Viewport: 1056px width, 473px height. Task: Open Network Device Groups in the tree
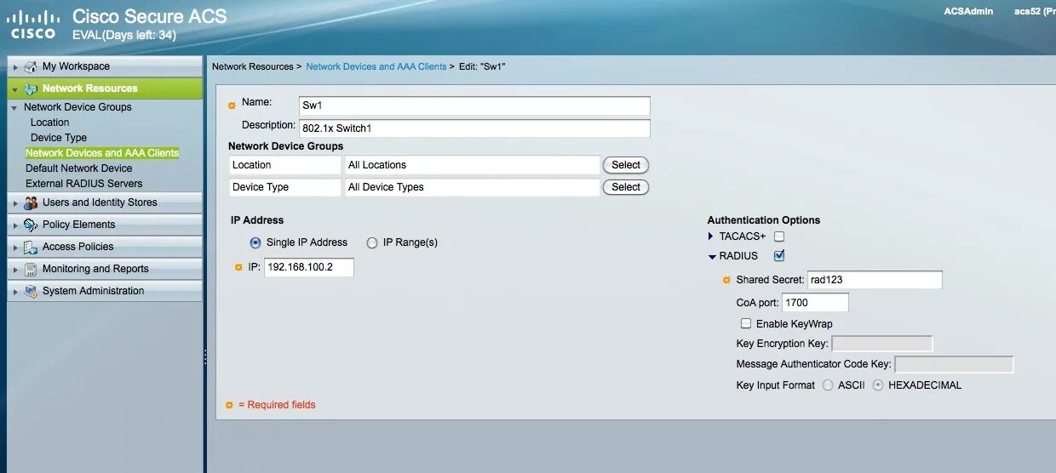point(77,107)
